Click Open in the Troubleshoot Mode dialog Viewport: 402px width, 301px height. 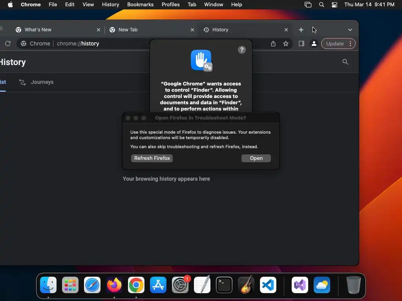[256, 158]
